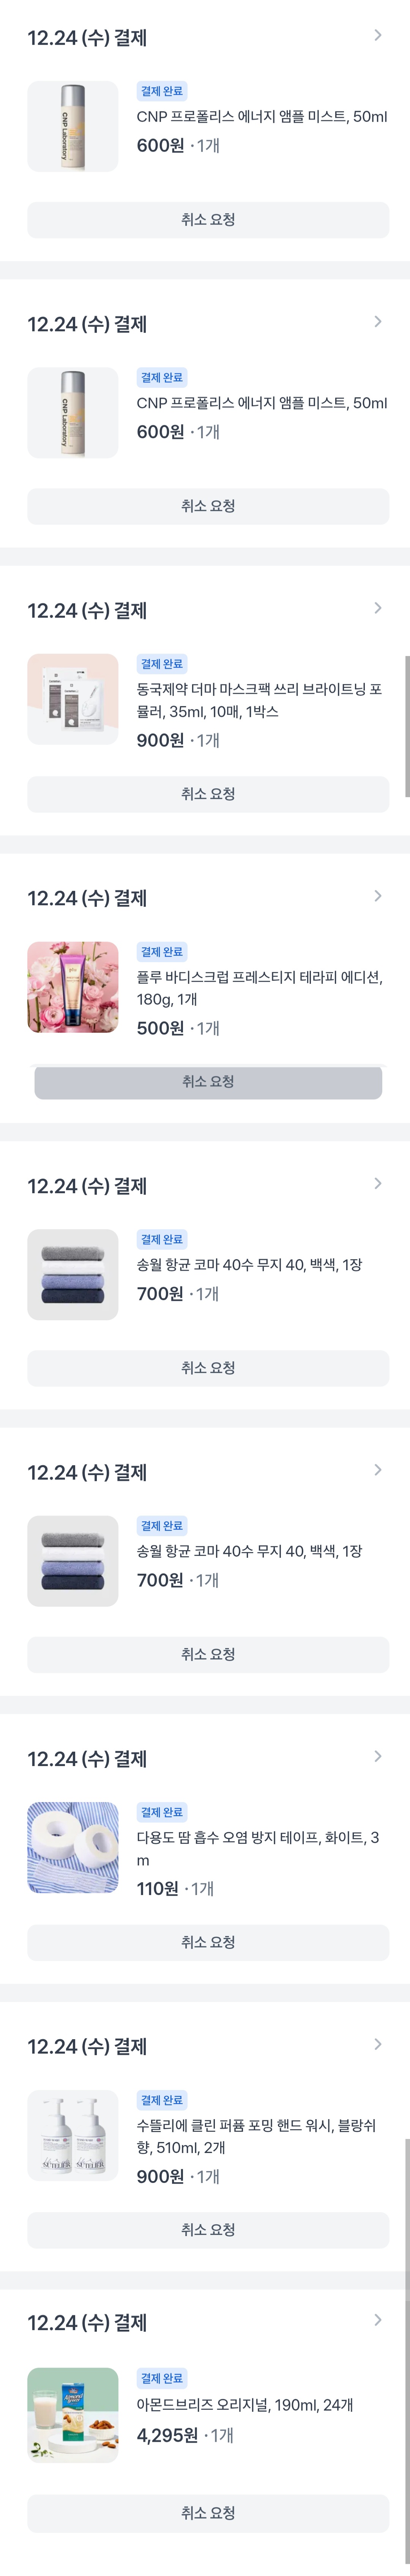
Task: Open 동국제약 더마 마스크팩 product name link
Action: tap(259, 700)
